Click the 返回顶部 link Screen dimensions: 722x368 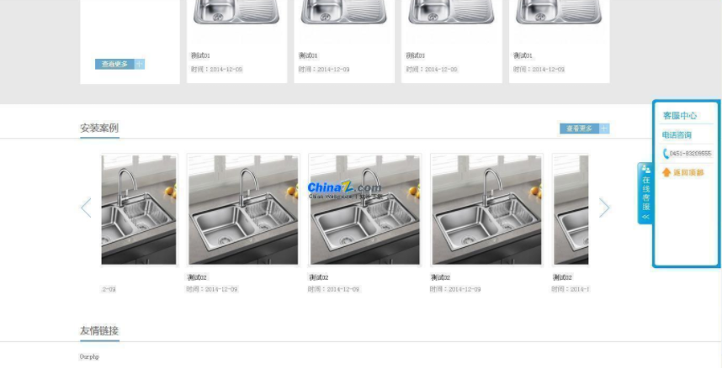(688, 172)
